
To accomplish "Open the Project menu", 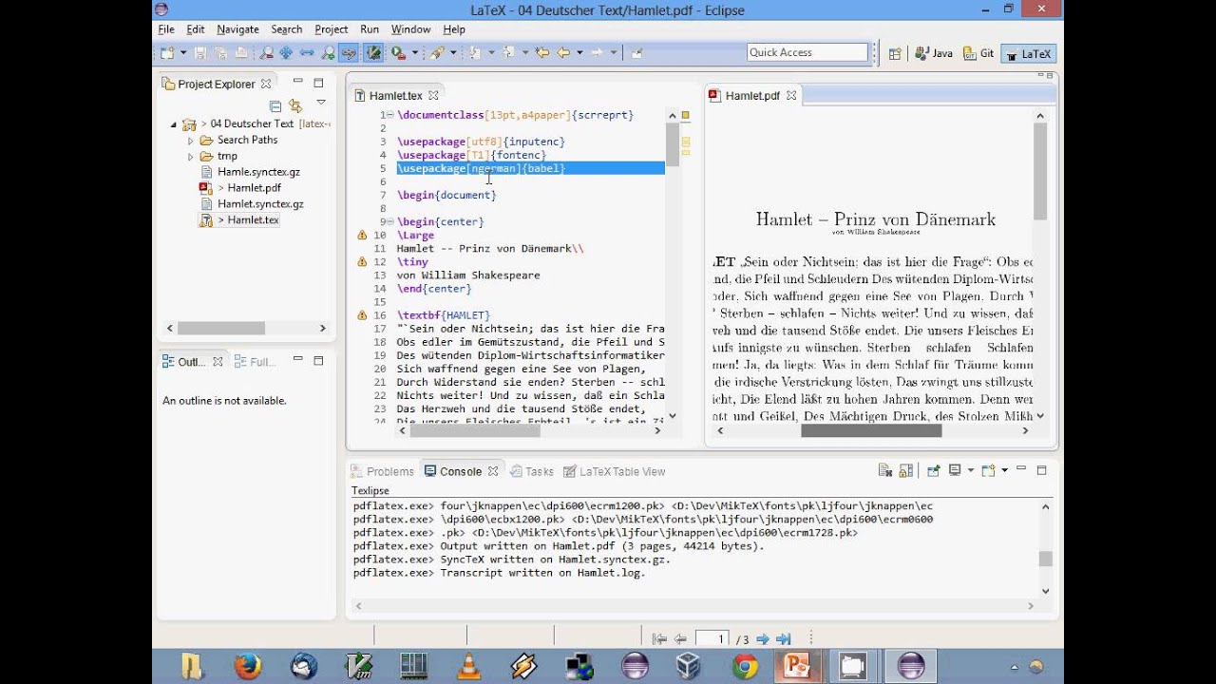I will pyautogui.click(x=331, y=29).
